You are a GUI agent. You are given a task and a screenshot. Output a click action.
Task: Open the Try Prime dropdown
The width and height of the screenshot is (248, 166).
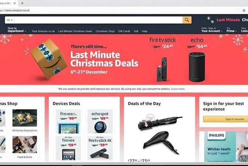pyautogui.click(x=232, y=30)
